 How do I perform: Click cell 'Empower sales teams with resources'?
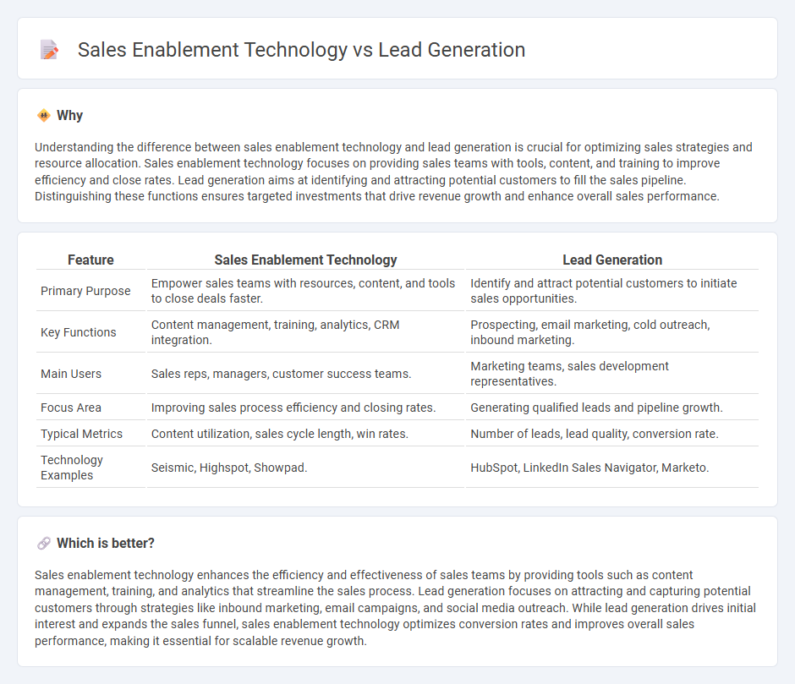coord(305,291)
